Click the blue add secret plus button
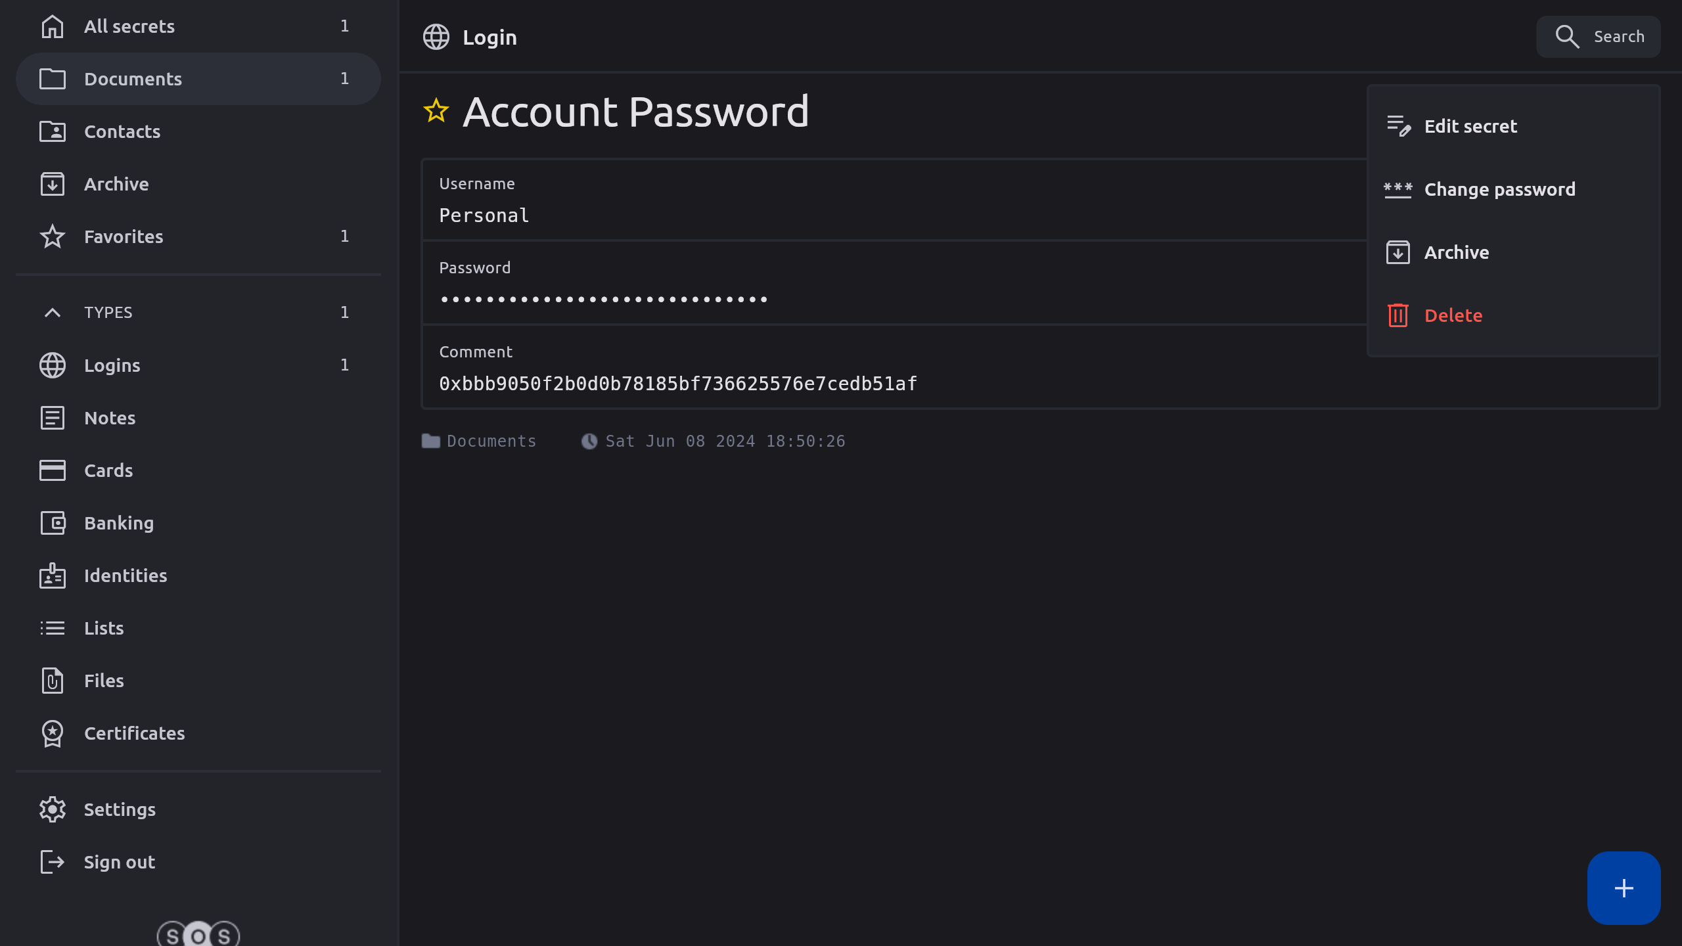Image resolution: width=1682 pixels, height=946 pixels. (x=1624, y=888)
